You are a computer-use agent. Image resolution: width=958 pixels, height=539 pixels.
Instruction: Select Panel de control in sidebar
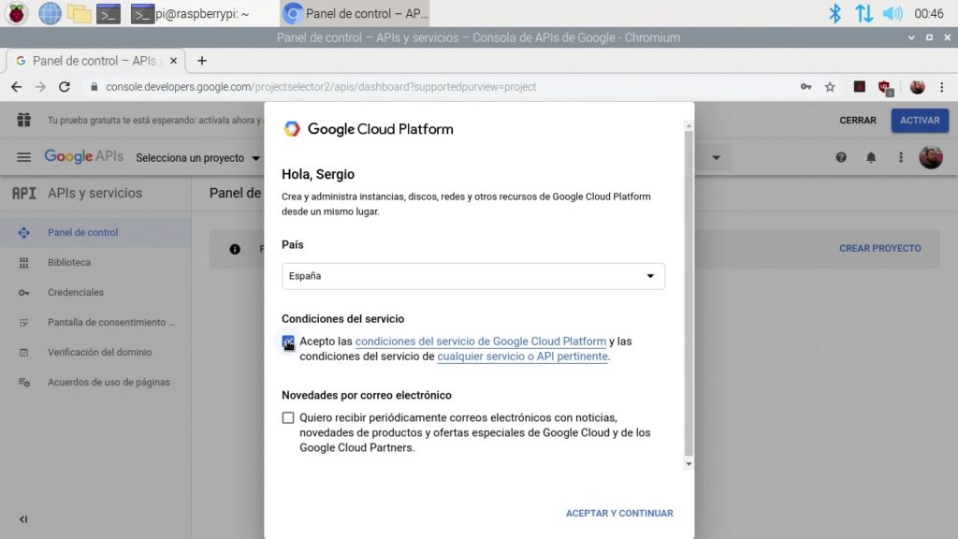pyautogui.click(x=95, y=232)
